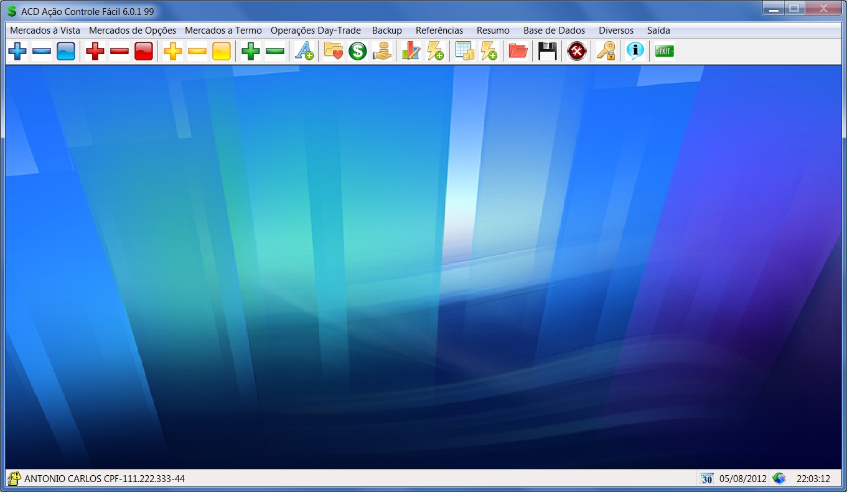This screenshot has width=847, height=492.
Task: Show the blue information bubble icon
Action: 635,51
